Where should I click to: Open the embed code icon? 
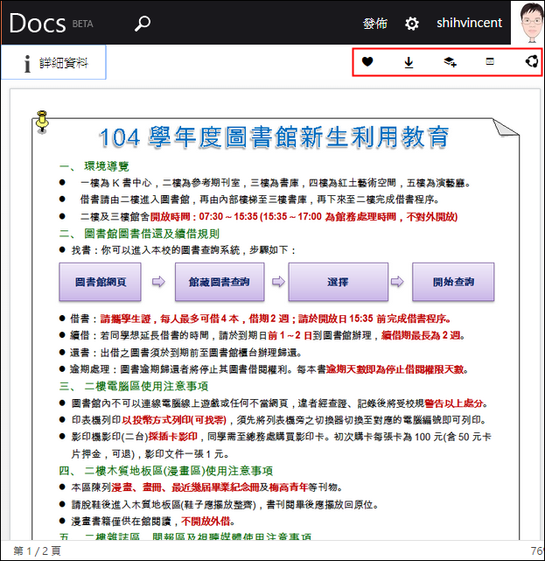490,61
